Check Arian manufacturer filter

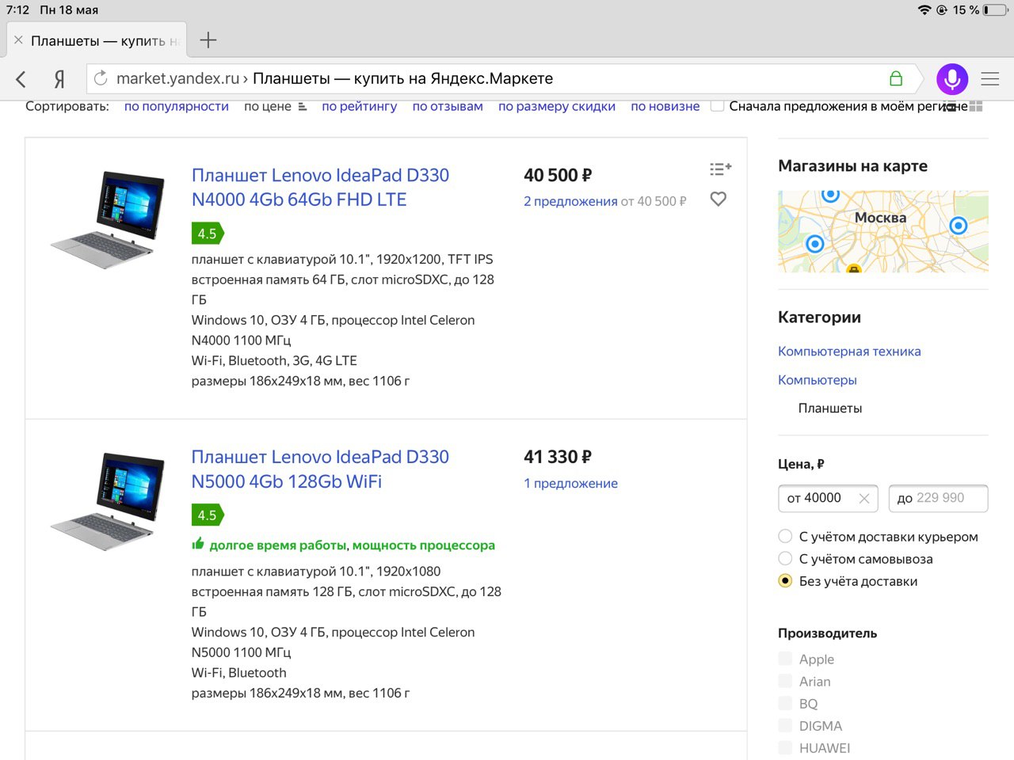[x=785, y=681]
